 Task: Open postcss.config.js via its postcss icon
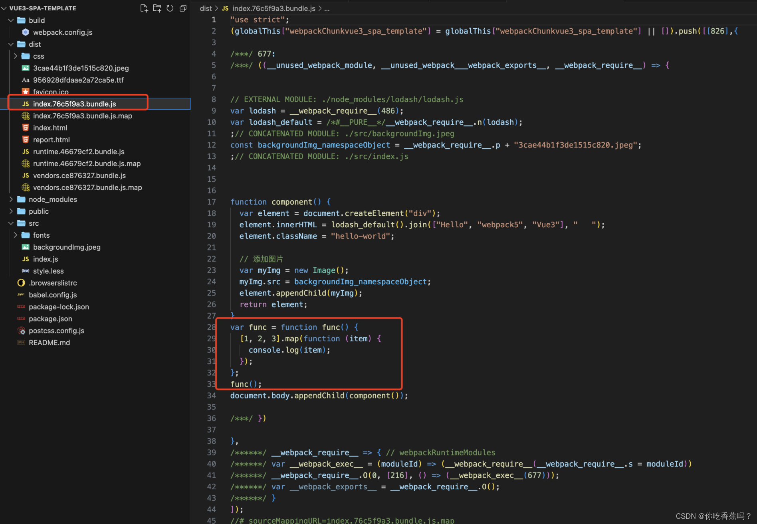click(x=22, y=331)
